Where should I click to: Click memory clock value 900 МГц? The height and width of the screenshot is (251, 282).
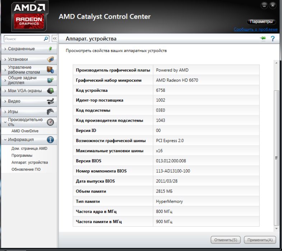[x=164, y=222]
